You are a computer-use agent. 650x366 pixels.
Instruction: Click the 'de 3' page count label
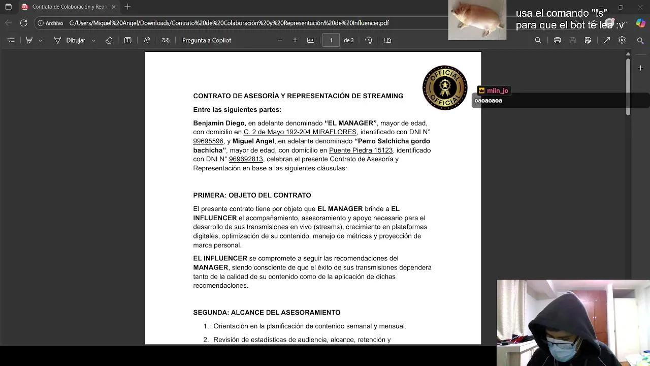[x=348, y=40]
